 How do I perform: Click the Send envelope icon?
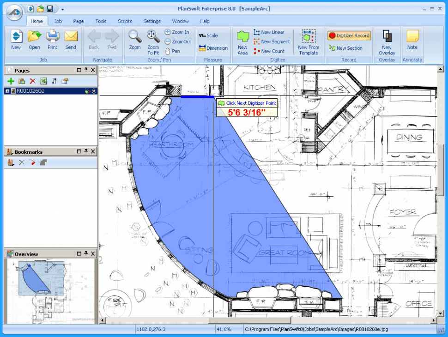click(x=71, y=39)
